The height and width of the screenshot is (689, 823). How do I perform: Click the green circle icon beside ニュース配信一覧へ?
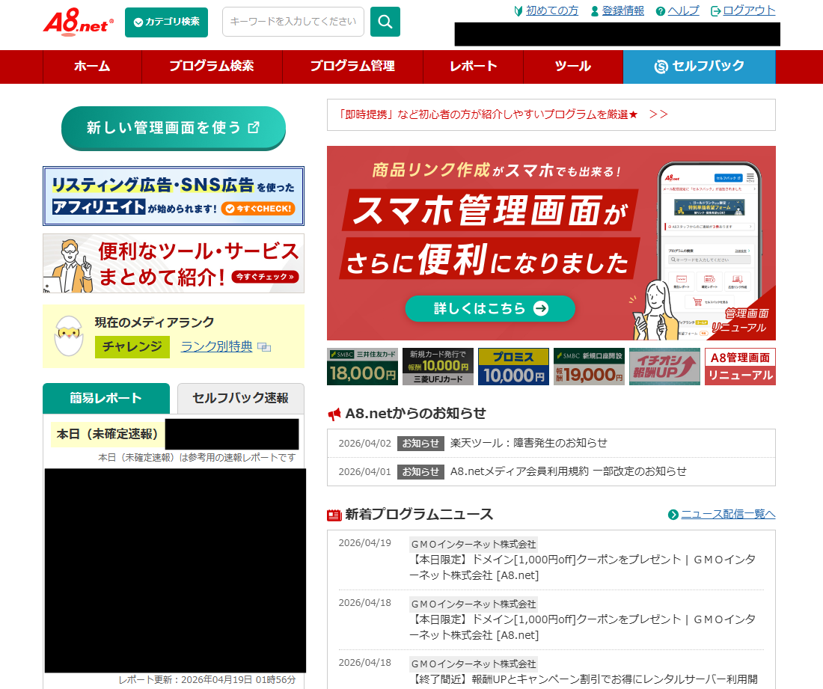point(673,515)
